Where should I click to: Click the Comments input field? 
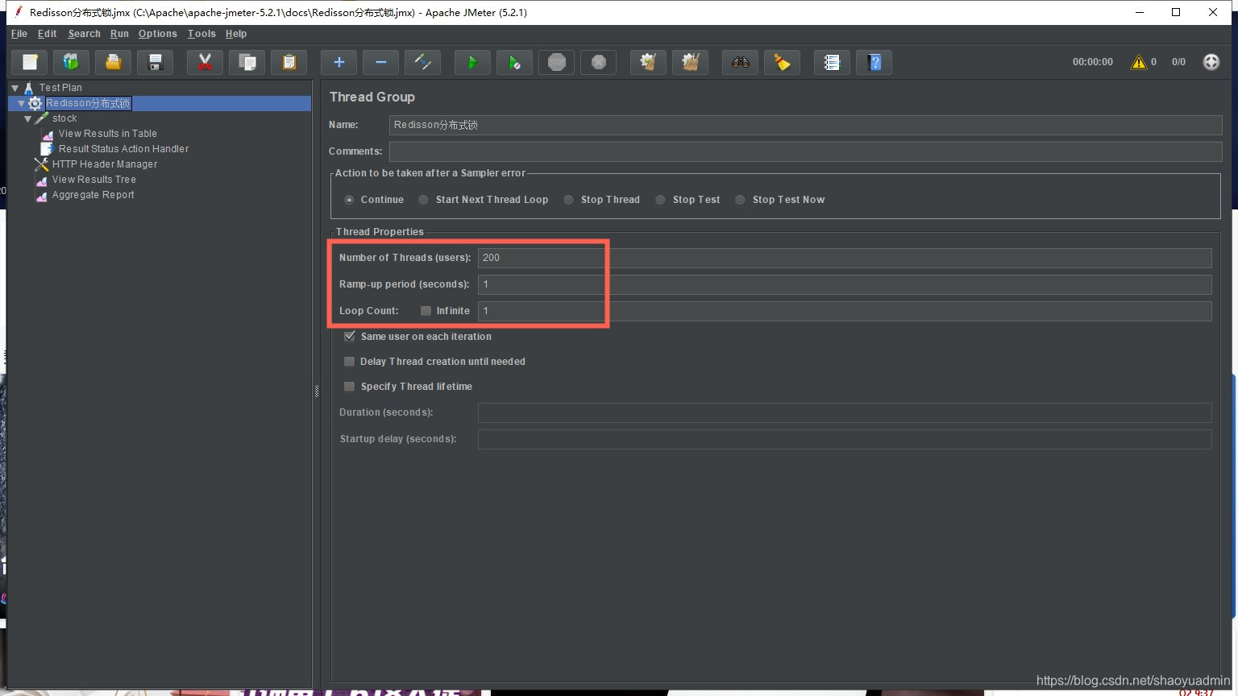[x=805, y=151]
